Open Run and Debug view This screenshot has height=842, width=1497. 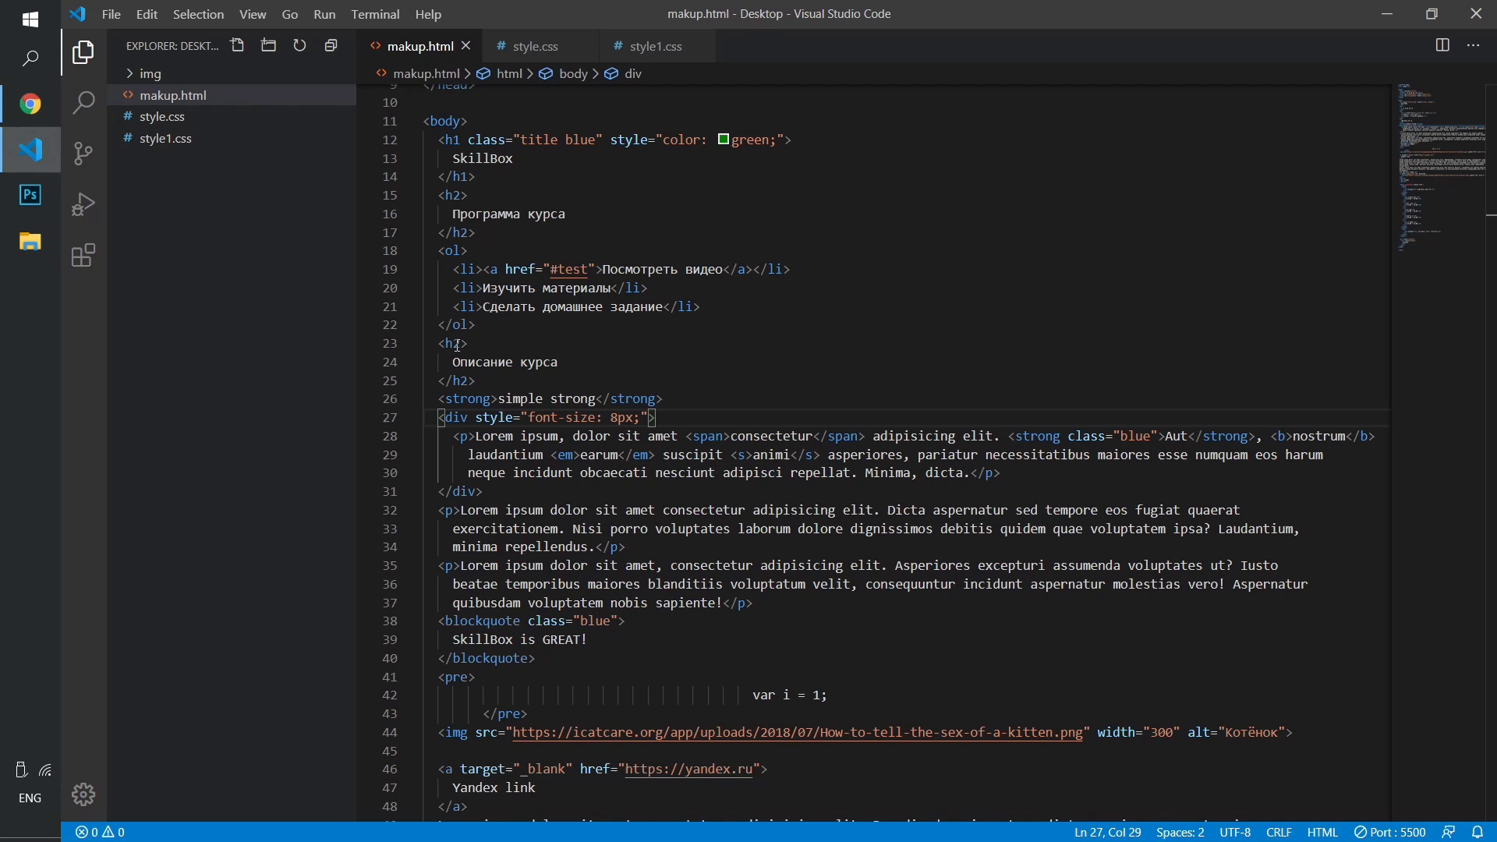click(x=83, y=204)
